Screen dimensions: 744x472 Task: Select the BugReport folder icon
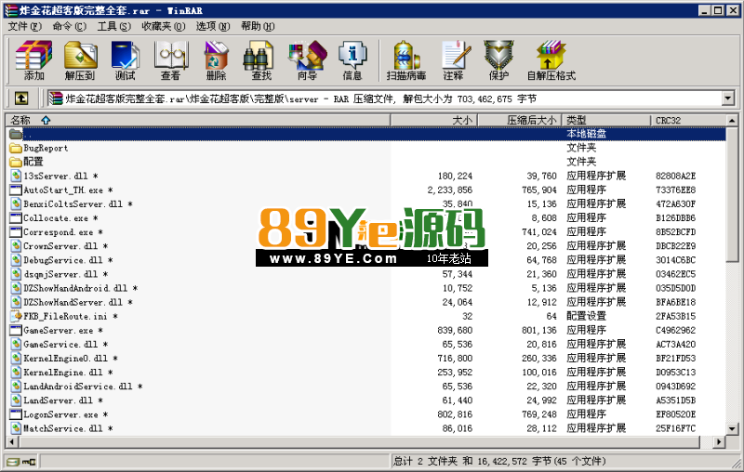click(16, 148)
